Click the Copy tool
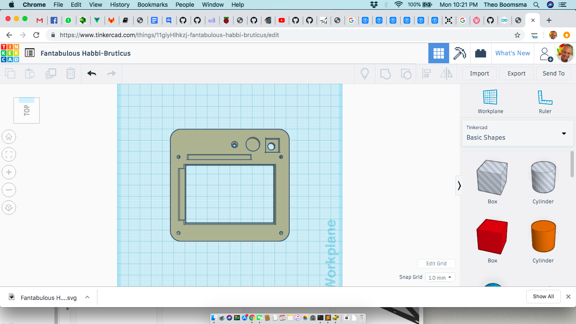The width and height of the screenshot is (576, 324). click(x=10, y=73)
